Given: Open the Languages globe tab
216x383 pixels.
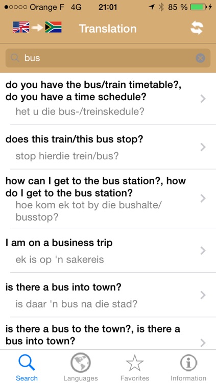Looking at the screenshot, I should [80, 367].
